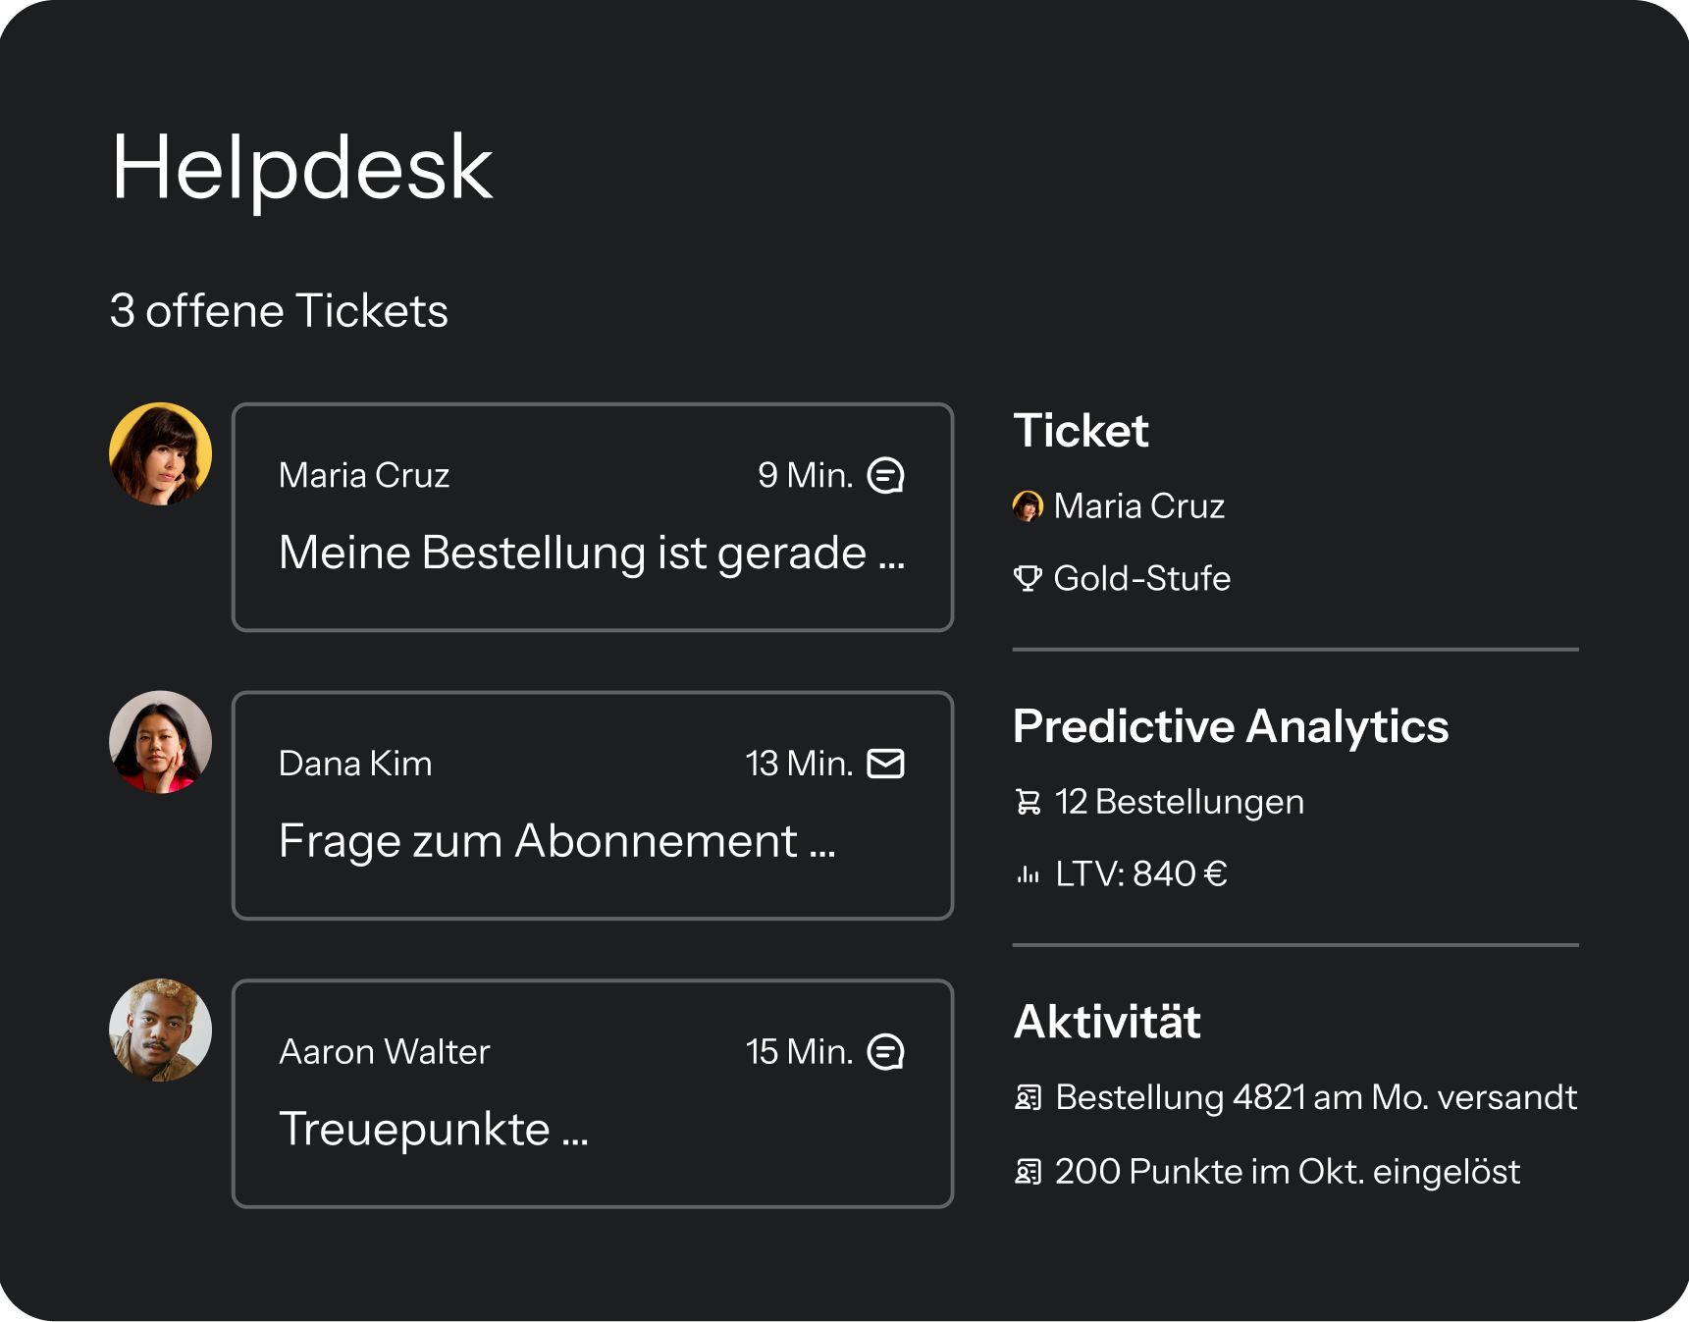Click the icon beside 200 Punkte activity

pyautogui.click(x=1028, y=1172)
